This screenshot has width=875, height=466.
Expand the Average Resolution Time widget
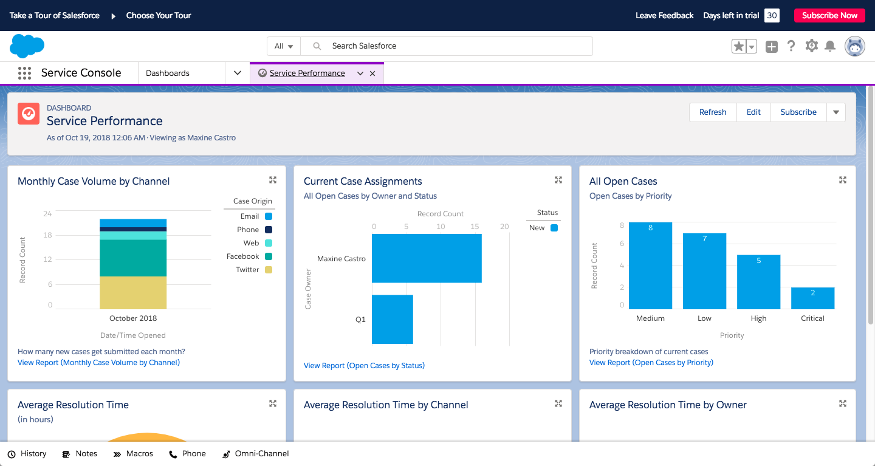point(273,403)
